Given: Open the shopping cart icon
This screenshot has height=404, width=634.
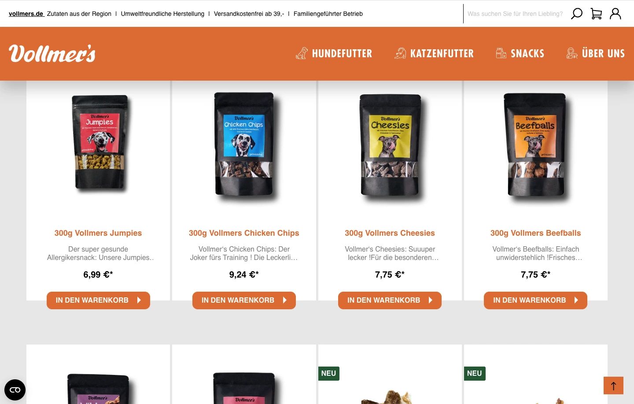Looking at the screenshot, I should pos(596,14).
